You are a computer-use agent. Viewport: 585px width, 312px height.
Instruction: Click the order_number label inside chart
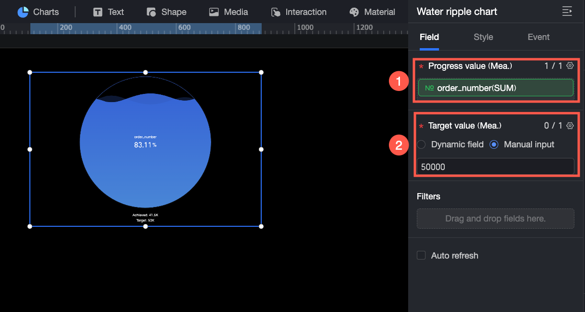click(145, 137)
